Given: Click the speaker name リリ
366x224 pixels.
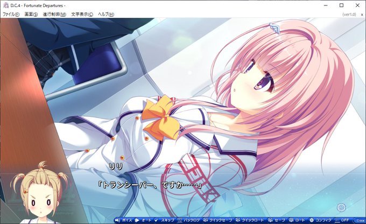Looking at the screenshot, I should (x=116, y=166).
